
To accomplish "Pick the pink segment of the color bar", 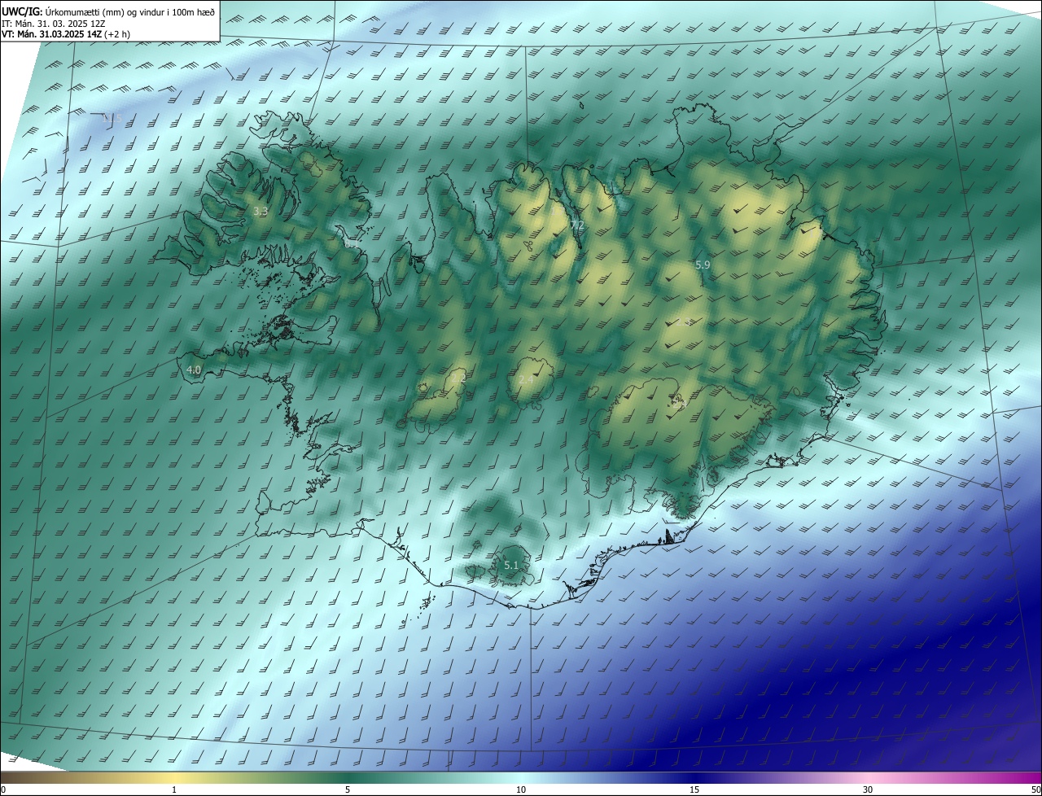I will click(x=871, y=778).
